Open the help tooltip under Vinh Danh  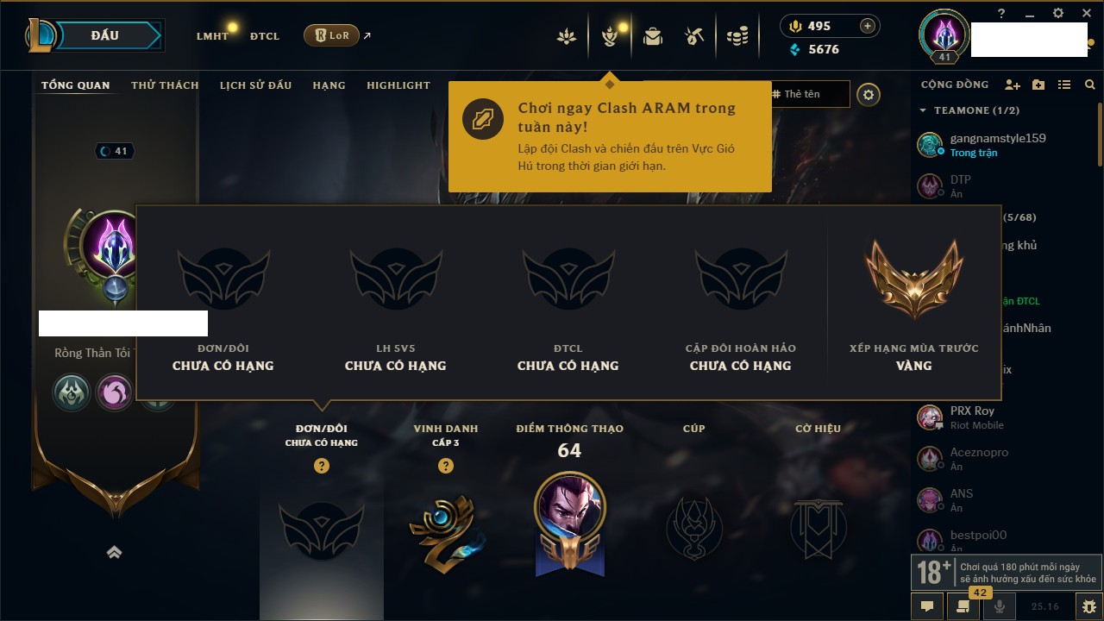point(446,466)
